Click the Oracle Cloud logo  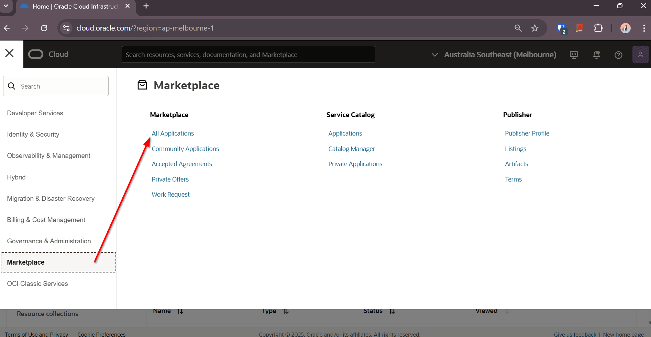(48, 55)
